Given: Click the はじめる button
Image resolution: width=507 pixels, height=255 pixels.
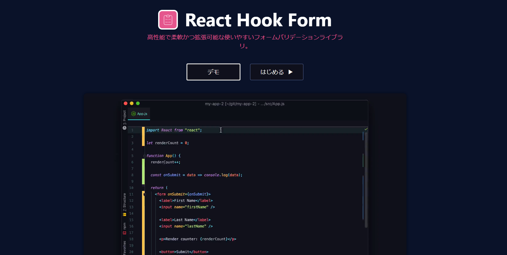Looking at the screenshot, I should click(276, 72).
